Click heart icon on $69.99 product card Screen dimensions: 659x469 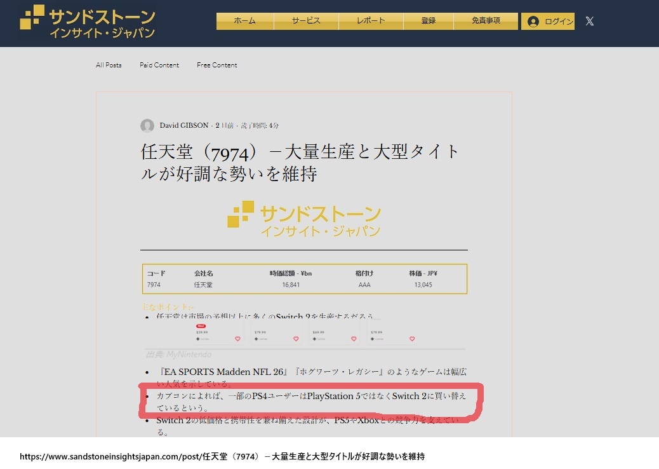point(354,339)
